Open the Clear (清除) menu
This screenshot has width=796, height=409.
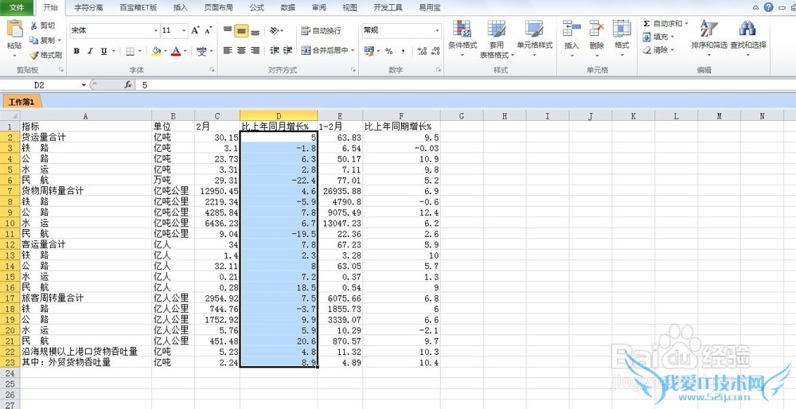(x=658, y=50)
